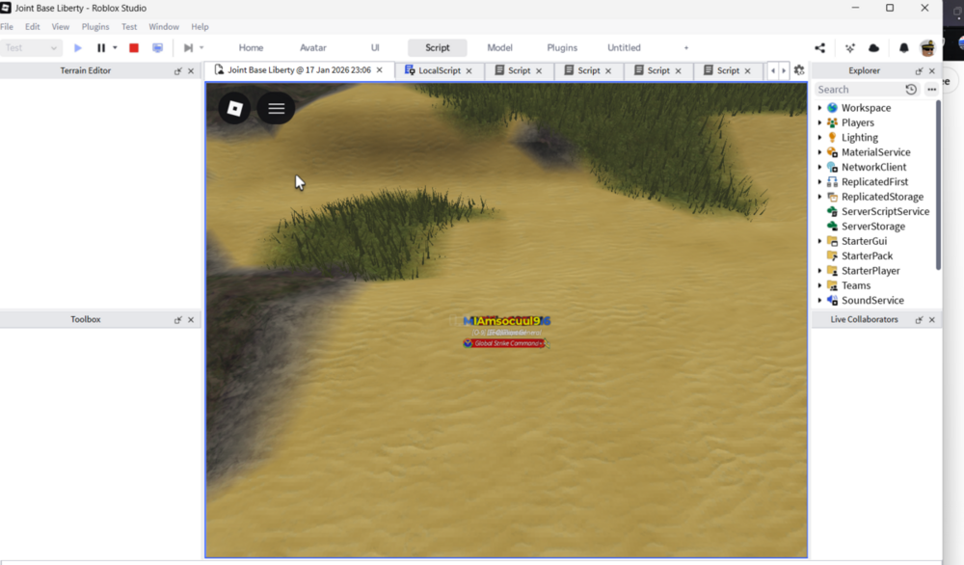Expand the MaterialService tree node
Screen dimensions: 964x565
click(x=819, y=151)
